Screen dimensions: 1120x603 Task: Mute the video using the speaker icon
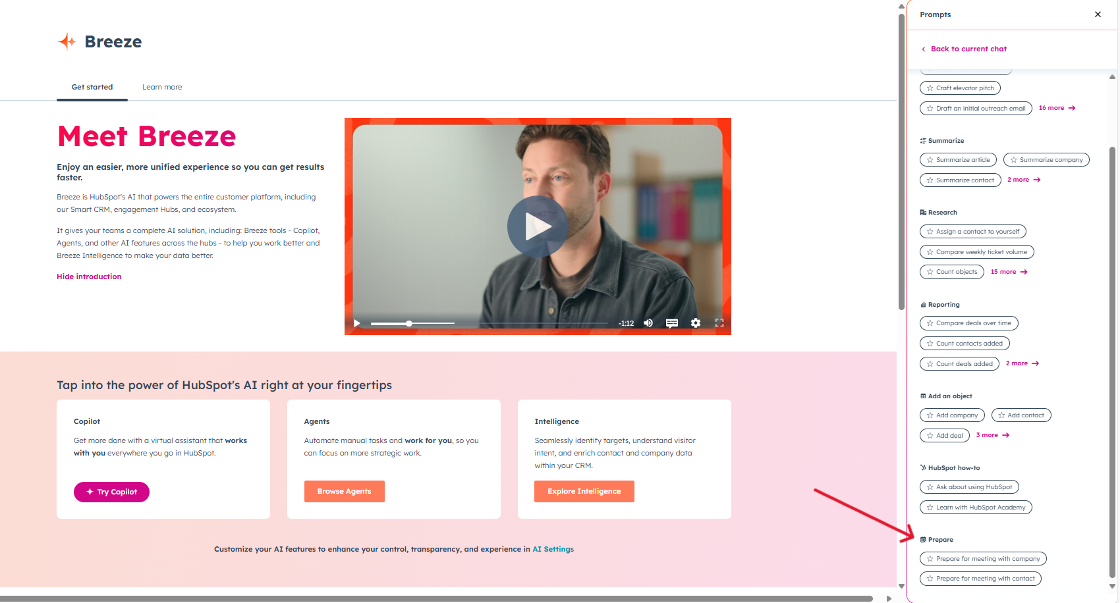pyautogui.click(x=648, y=323)
